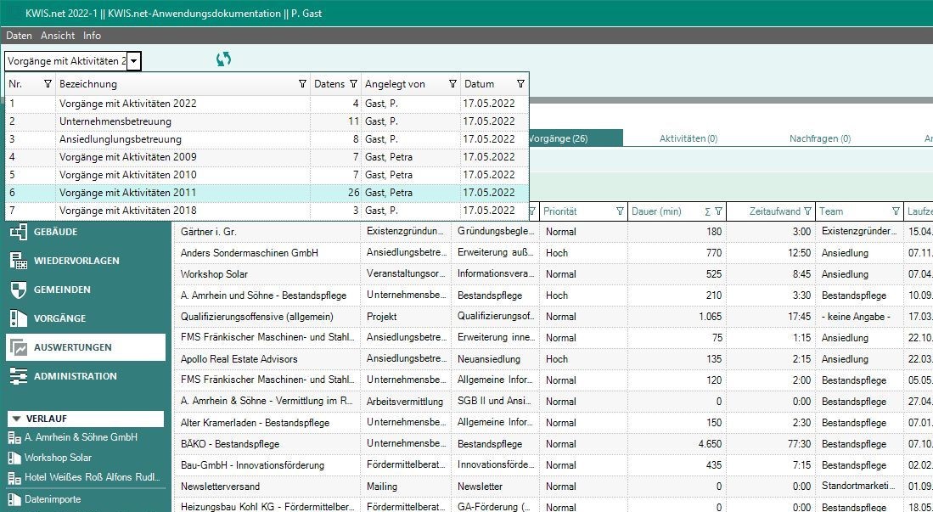The image size is (933, 512).
Task: Open the Ansicht menu
Action: [58, 36]
